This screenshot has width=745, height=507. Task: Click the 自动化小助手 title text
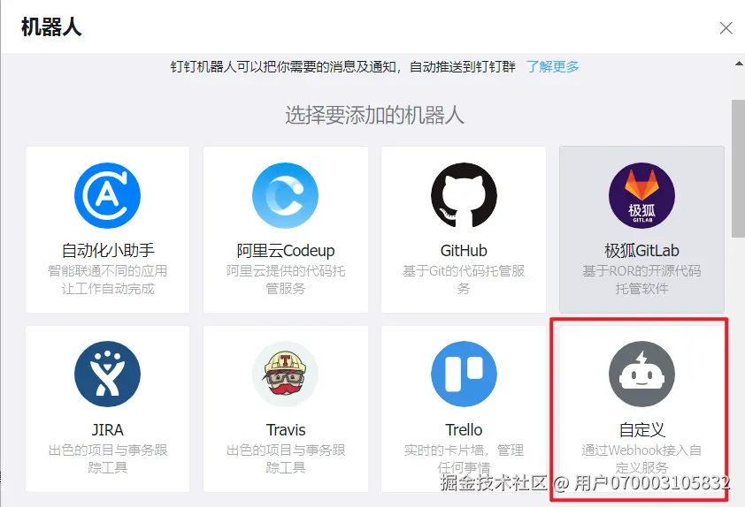click(108, 251)
